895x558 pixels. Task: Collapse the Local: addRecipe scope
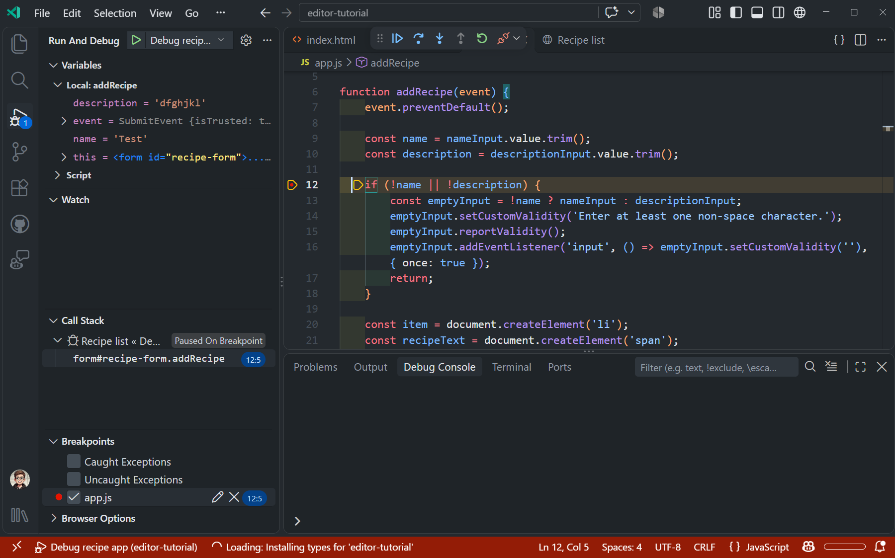click(58, 85)
